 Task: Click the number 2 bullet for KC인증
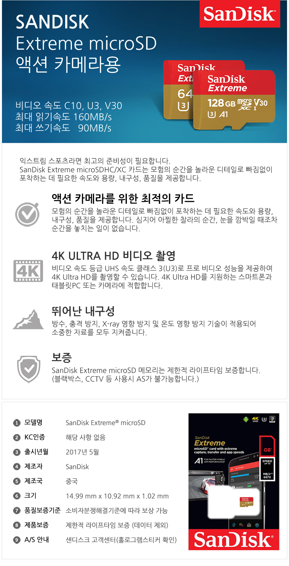(x=17, y=438)
